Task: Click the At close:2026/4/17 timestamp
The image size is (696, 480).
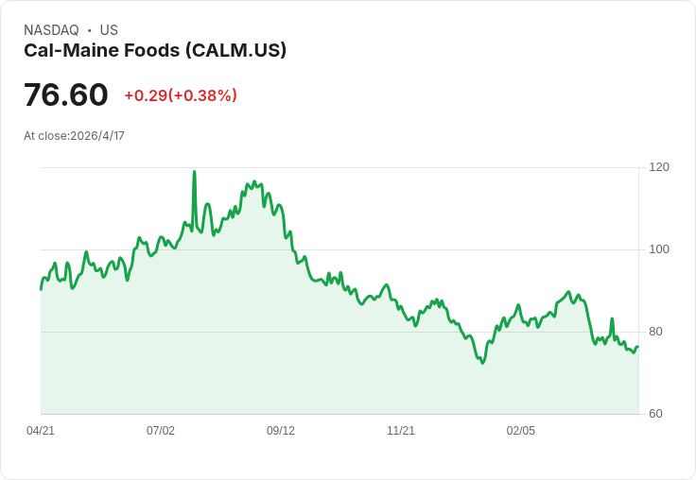Action: click(74, 135)
